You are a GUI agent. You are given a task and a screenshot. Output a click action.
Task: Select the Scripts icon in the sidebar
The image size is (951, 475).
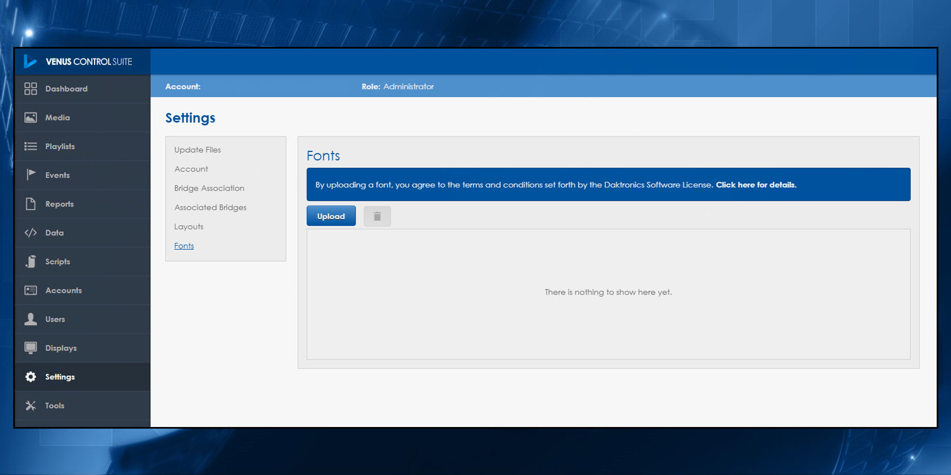click(30, 261)
